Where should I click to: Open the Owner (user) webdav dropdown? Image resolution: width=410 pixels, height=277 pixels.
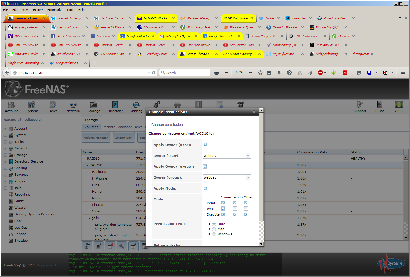click(248, 156)
